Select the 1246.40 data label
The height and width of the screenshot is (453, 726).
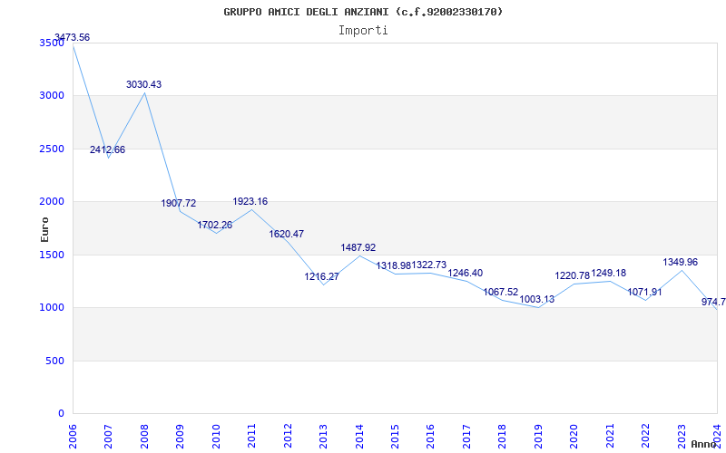pos(466,274)
